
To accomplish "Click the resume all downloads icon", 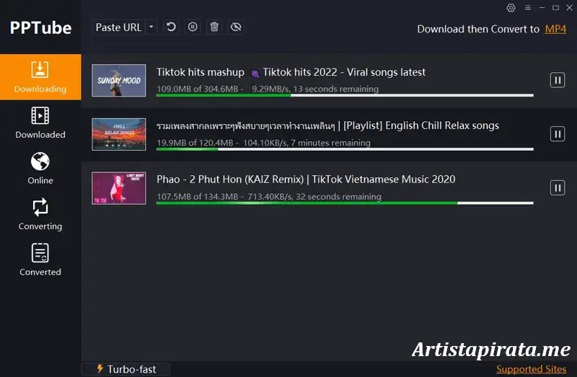I will 171,27.
